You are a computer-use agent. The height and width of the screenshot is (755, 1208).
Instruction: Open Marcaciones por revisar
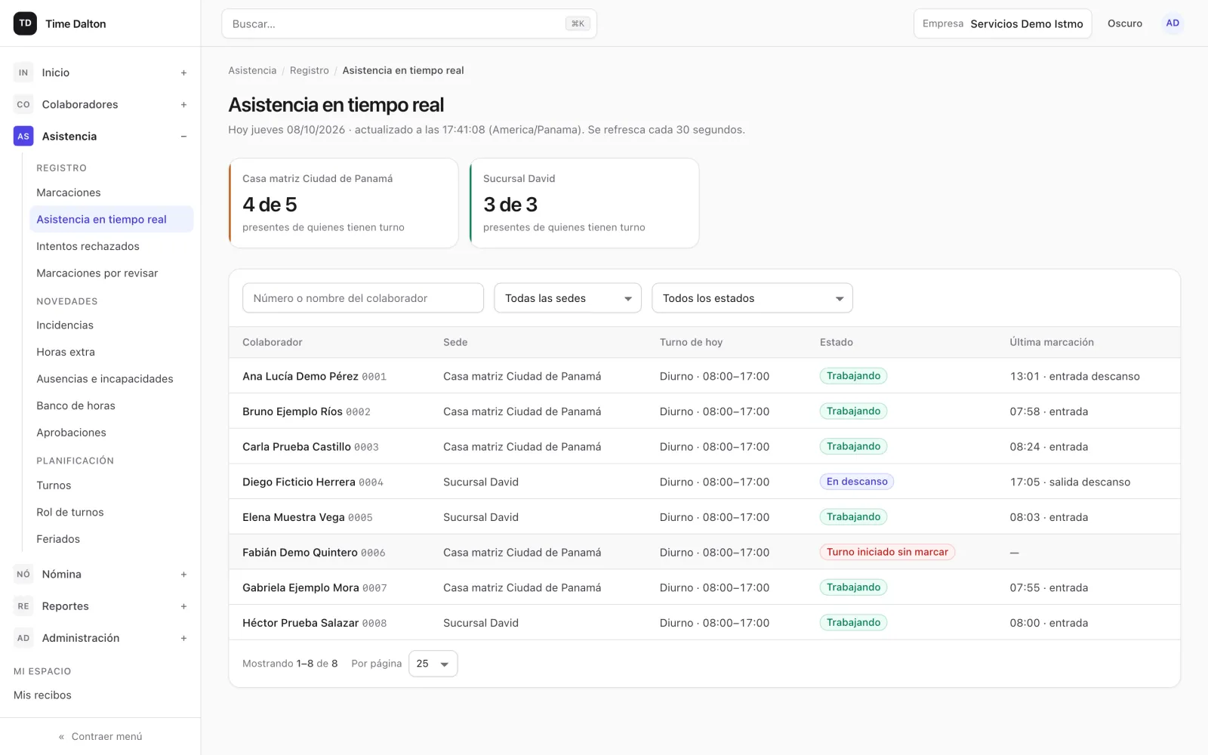97,273
